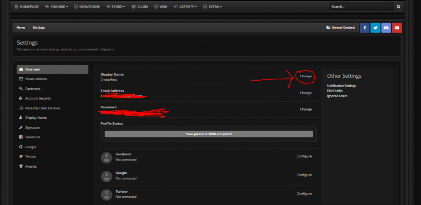Focus the Search input field
Screen dimensions: 421x205
tap(361, 7)
